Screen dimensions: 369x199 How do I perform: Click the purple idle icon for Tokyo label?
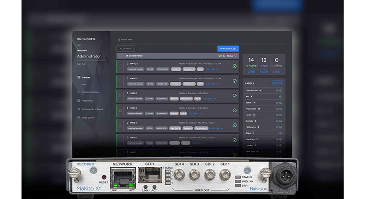coord(280,133)
